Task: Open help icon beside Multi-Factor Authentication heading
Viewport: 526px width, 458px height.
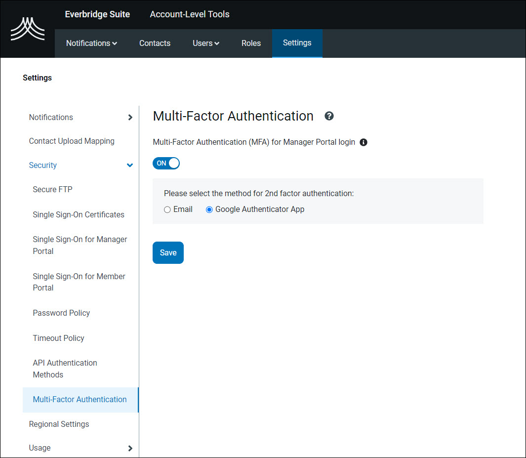Action: [329, 116]
